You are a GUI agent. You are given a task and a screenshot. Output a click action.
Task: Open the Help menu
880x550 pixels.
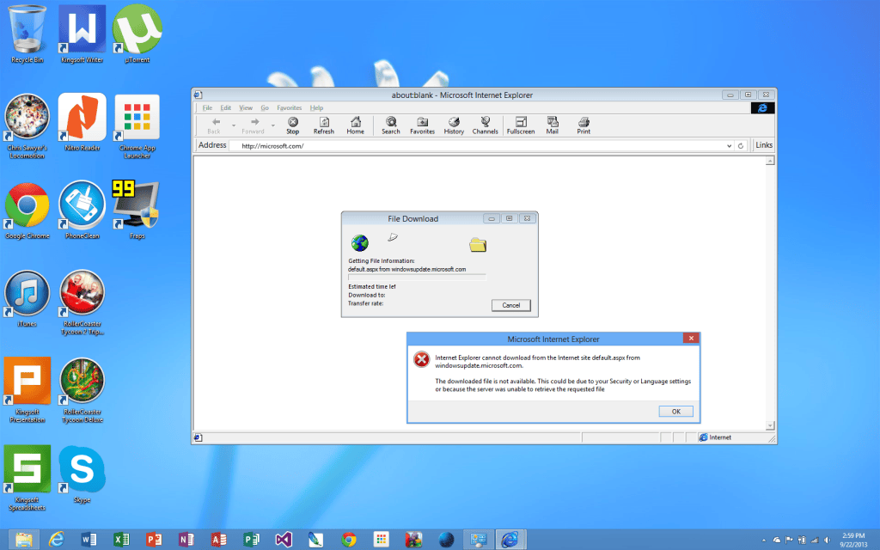click(x=316, y=107)
